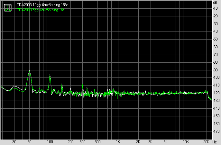
Task: Click the 300 Hz frequency label
Action: pos(82,142)
